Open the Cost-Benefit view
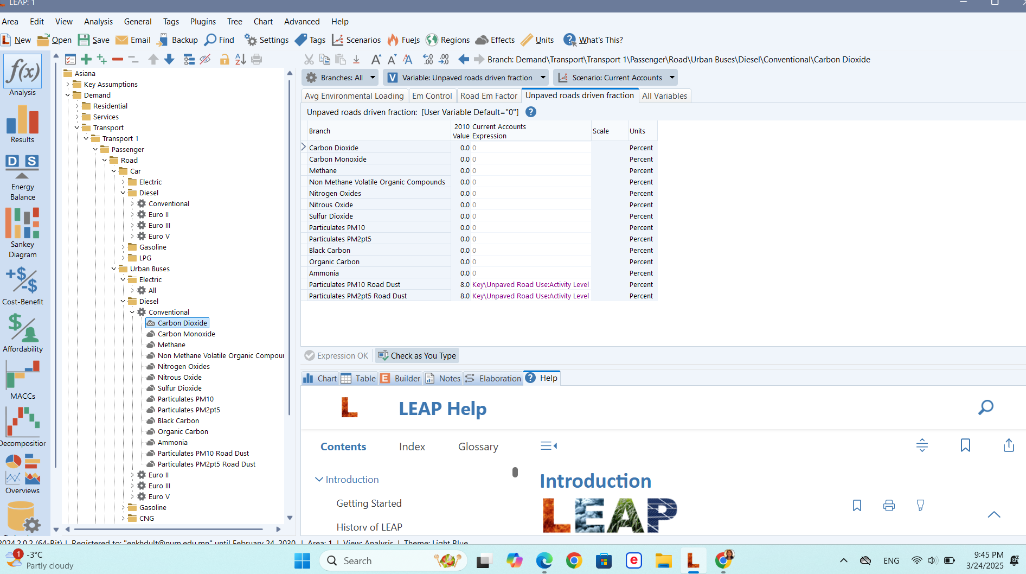1026x574 pixels. [x=22, y=286]
